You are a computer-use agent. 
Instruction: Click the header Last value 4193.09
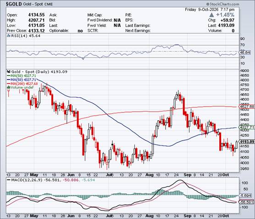point(226,26)
